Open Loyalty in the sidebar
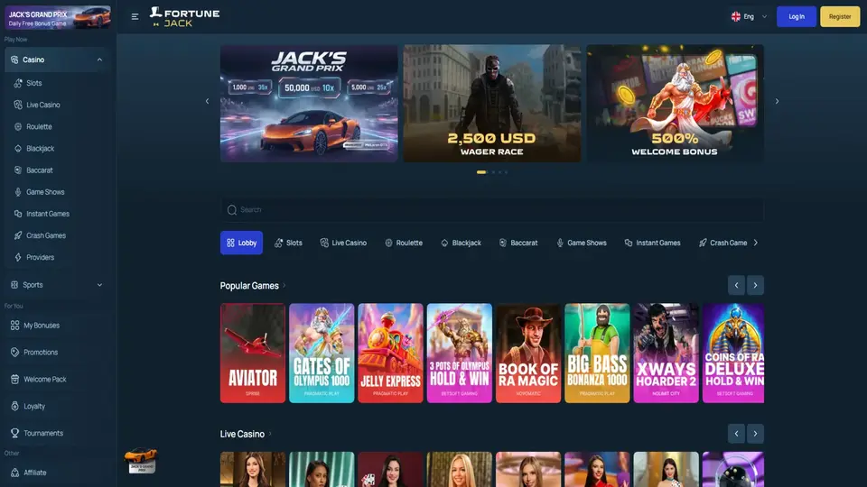Image resolution: width=867 pixels, height=487 pixels. tap(33, 407)
